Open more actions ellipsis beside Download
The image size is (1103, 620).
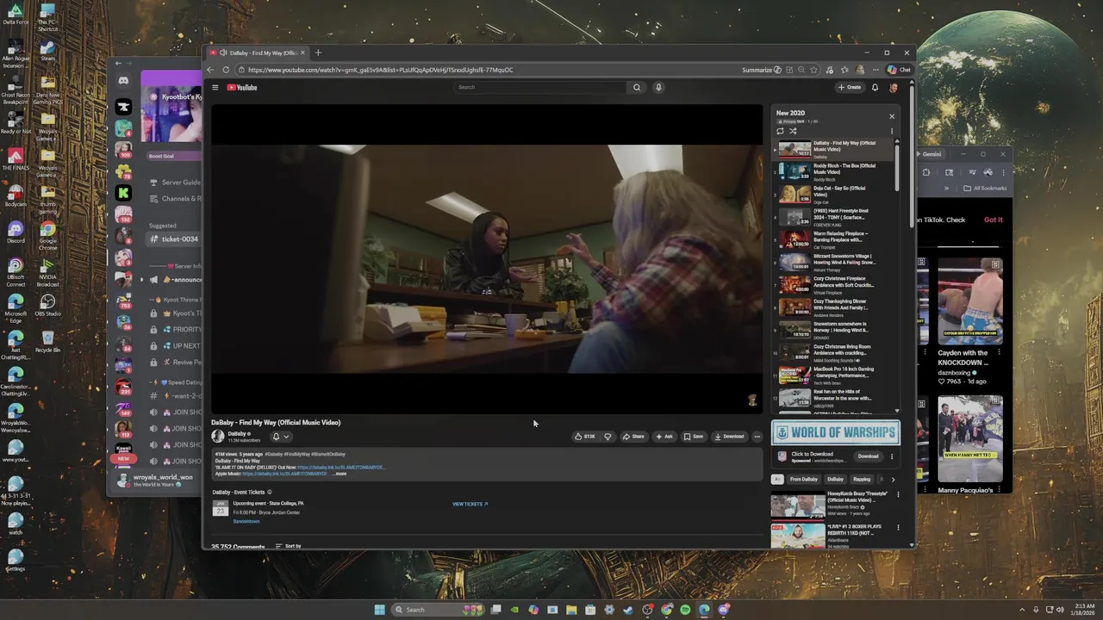757,437
